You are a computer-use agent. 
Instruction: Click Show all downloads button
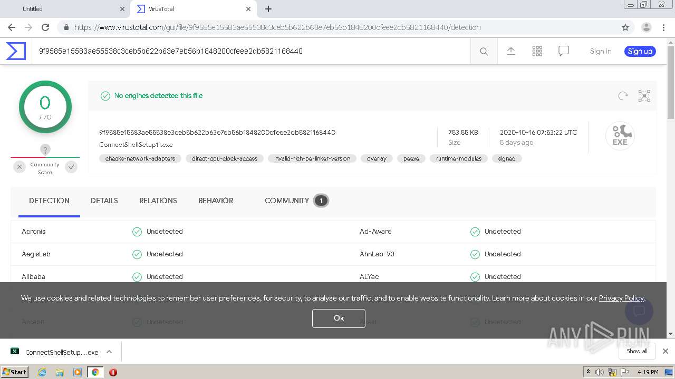click(x=637, y=351)
